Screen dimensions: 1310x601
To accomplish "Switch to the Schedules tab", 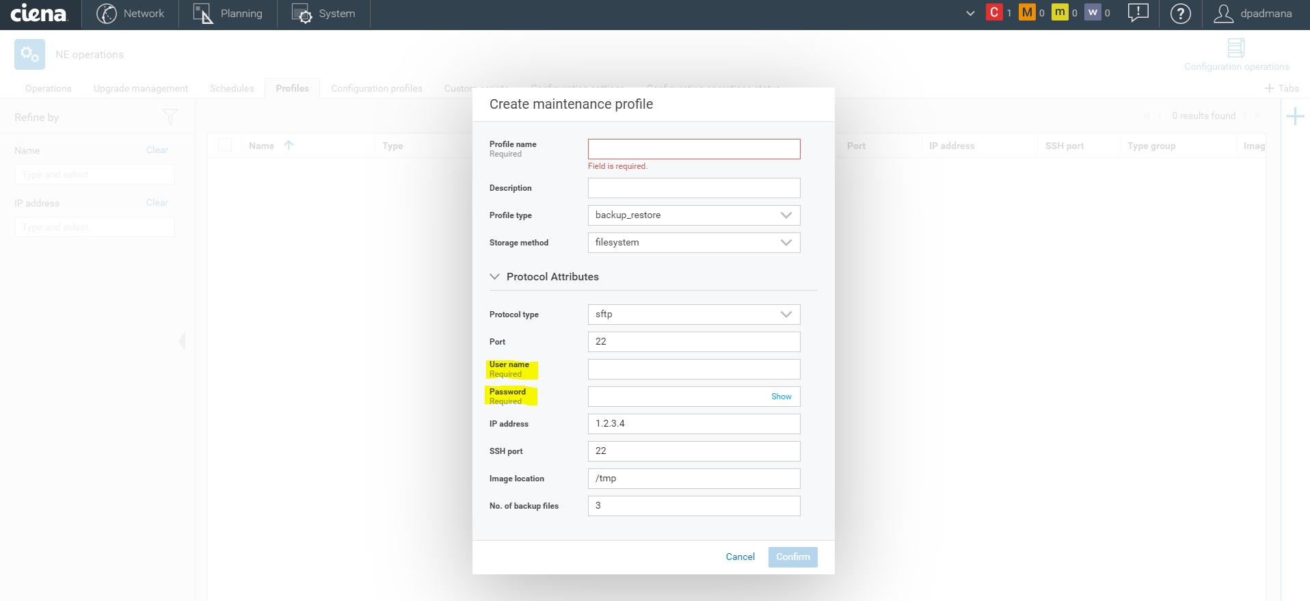I will click(x=232, y=88).
